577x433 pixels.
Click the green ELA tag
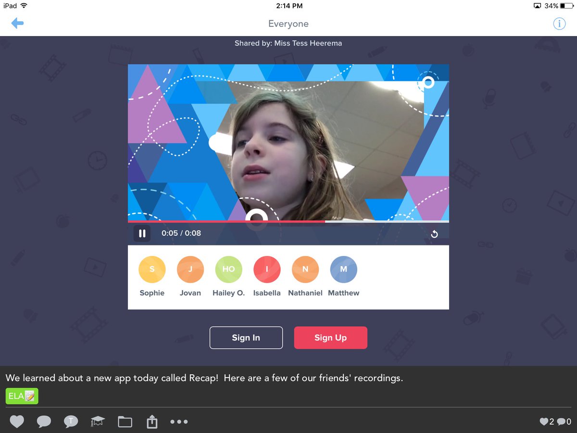point(22,395)
